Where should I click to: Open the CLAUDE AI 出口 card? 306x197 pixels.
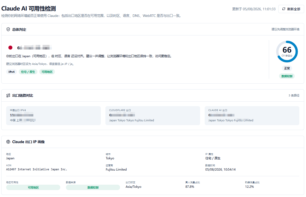tap(252, 116)
